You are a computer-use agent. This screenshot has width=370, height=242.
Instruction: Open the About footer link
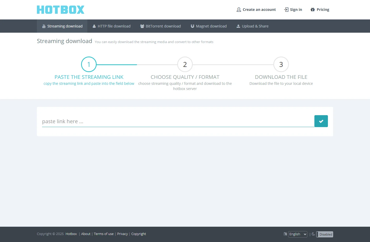86,234
